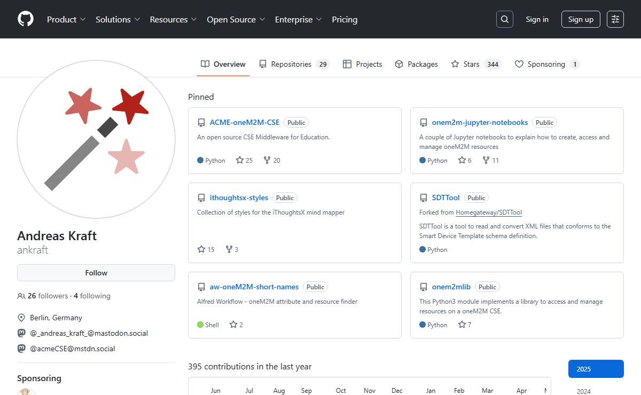Open the @_andreas_kraft_@mastodon.social link

[x=89, y=333]
